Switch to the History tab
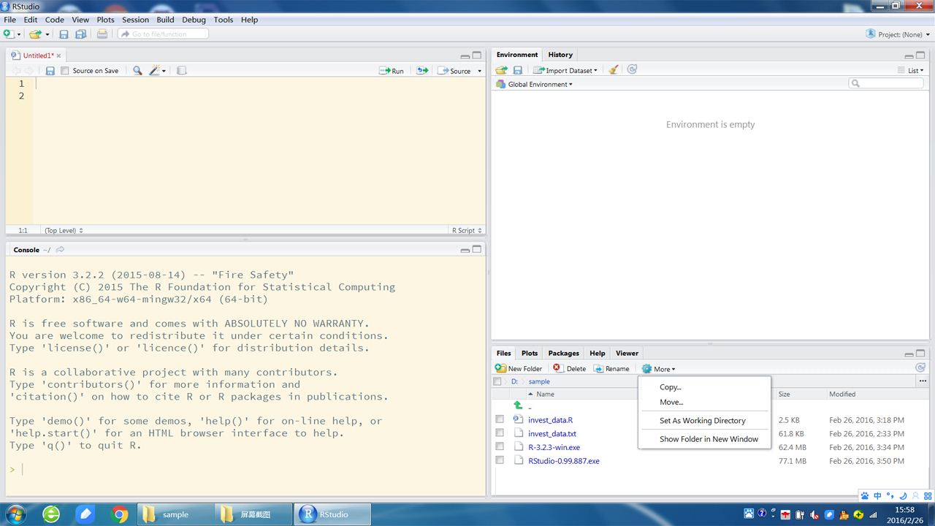Viewport: 935px width, 526px height. pos(560,55)
